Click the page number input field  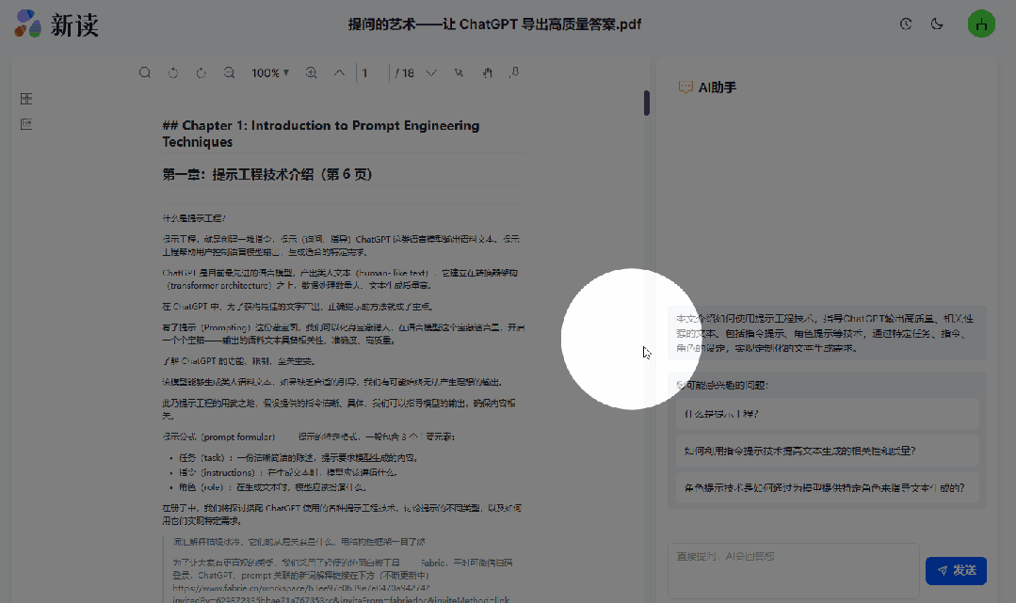373,73
